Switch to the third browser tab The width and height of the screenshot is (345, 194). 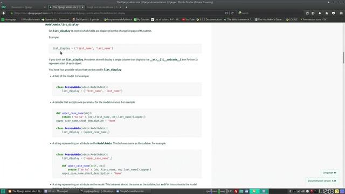point(104,7)
